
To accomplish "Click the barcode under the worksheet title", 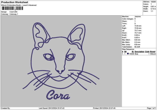I will [12, 8].
